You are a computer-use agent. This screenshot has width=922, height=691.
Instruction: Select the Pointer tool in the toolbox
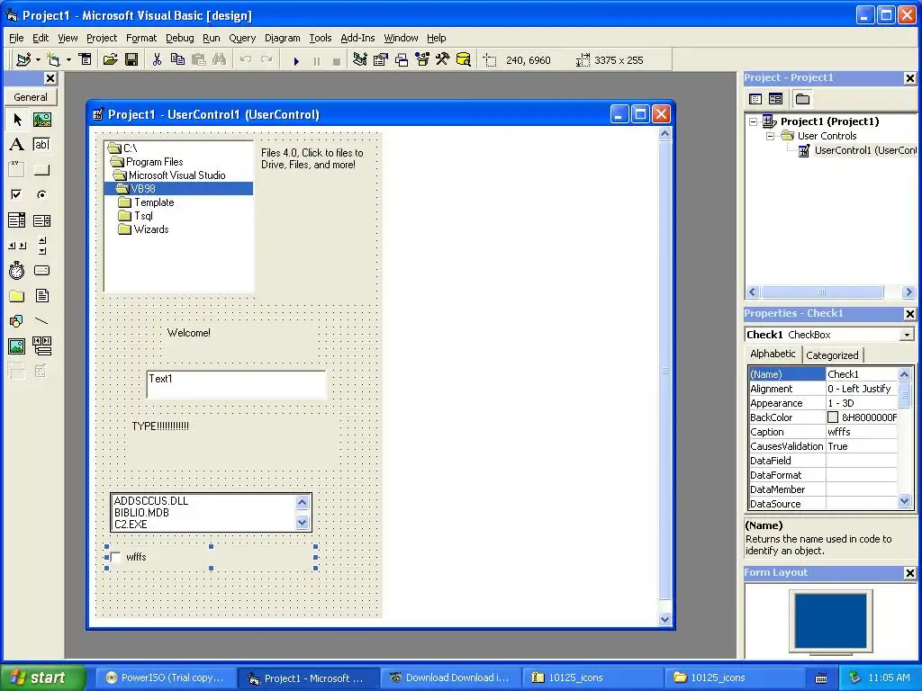tap(17, 120)
